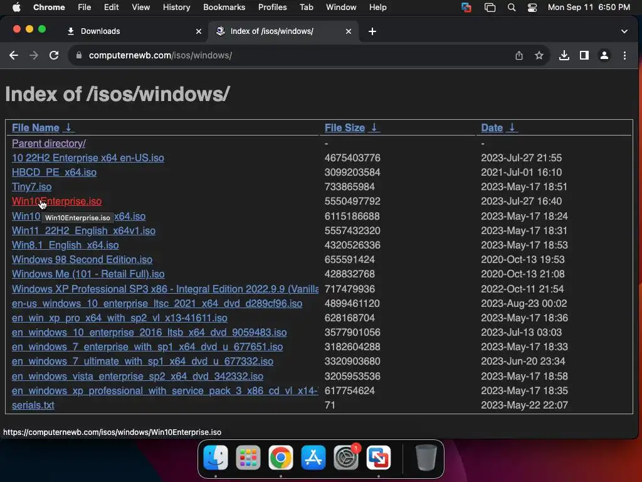Open Chrome three-dot menu
The width and height of the screenshot is (642, 482).
point(624,55)
